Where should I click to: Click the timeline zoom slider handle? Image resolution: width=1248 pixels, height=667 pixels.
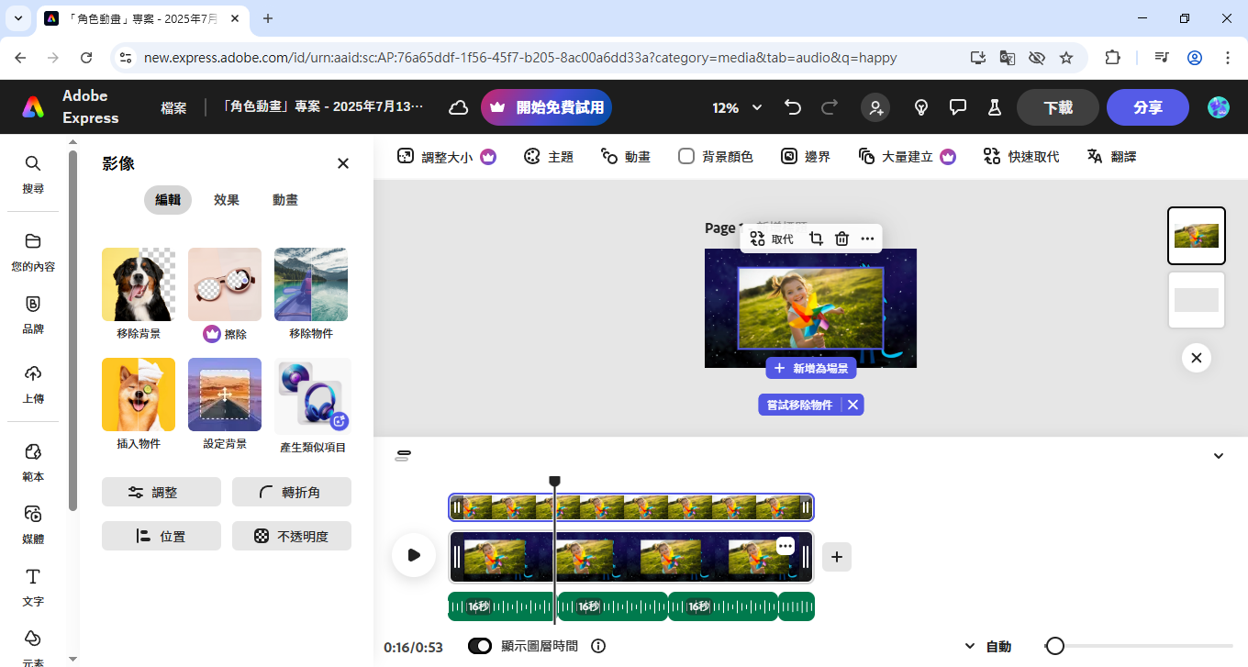pos(1055,646)
